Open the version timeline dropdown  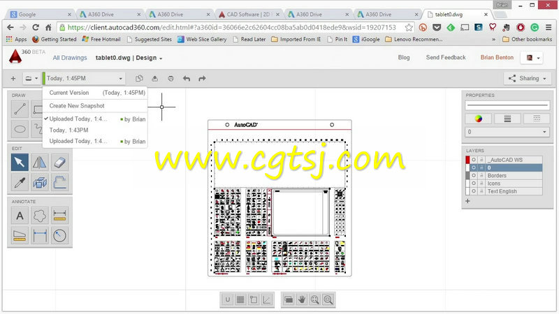84,78
